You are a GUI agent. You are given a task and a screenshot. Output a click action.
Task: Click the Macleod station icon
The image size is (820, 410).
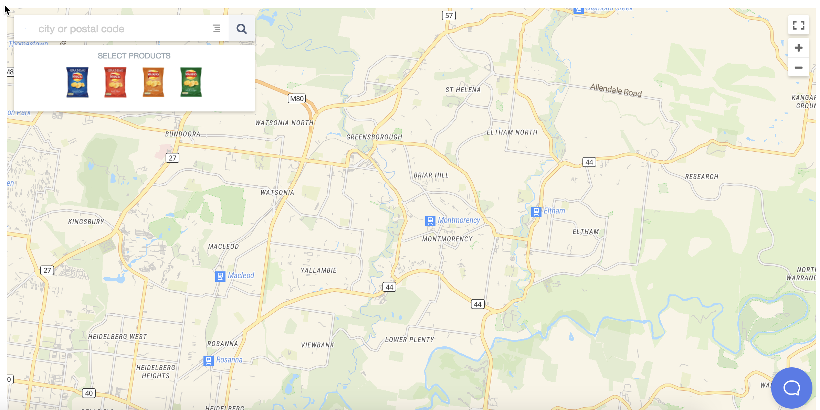220,276
